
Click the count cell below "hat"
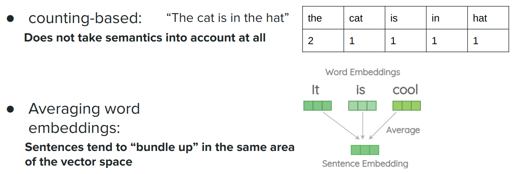[488, 41]
